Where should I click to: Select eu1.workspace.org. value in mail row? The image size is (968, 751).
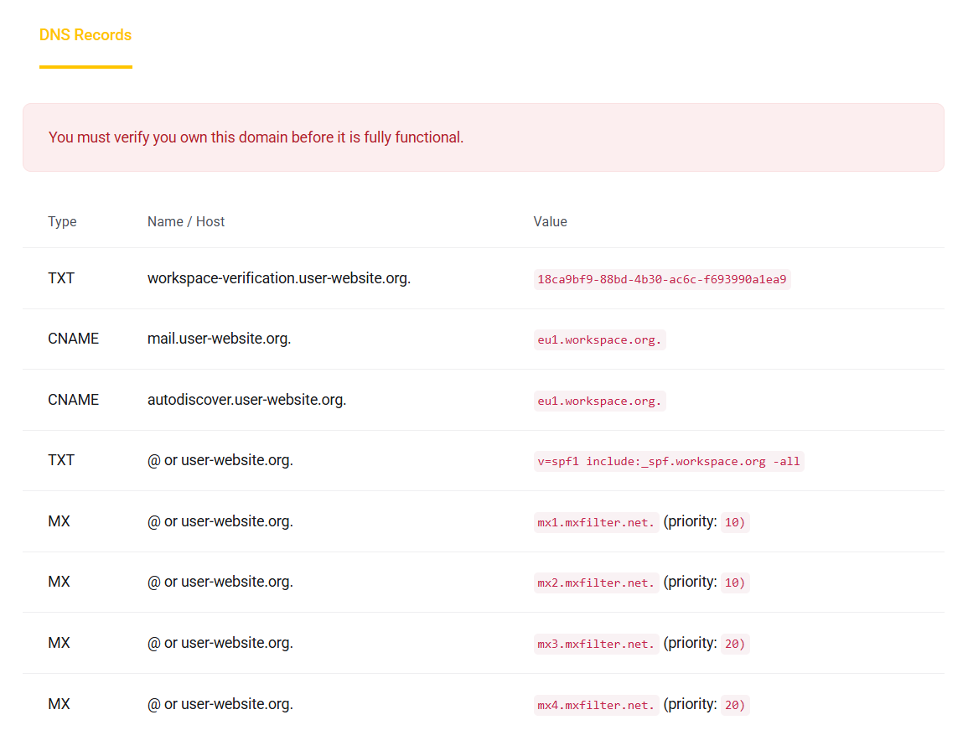tap(599, 339)
